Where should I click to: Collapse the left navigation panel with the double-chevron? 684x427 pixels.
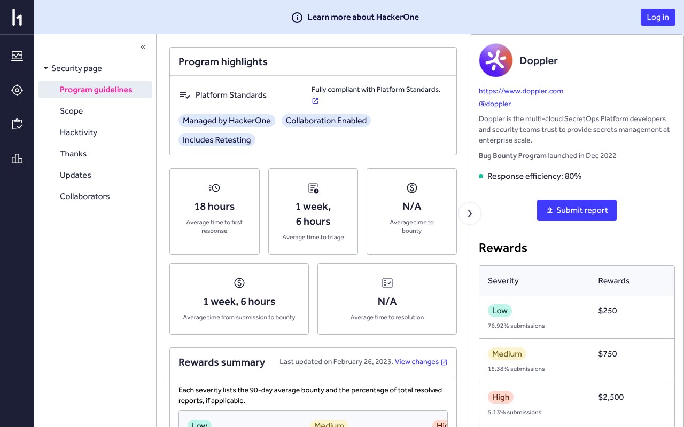[143, 47]
